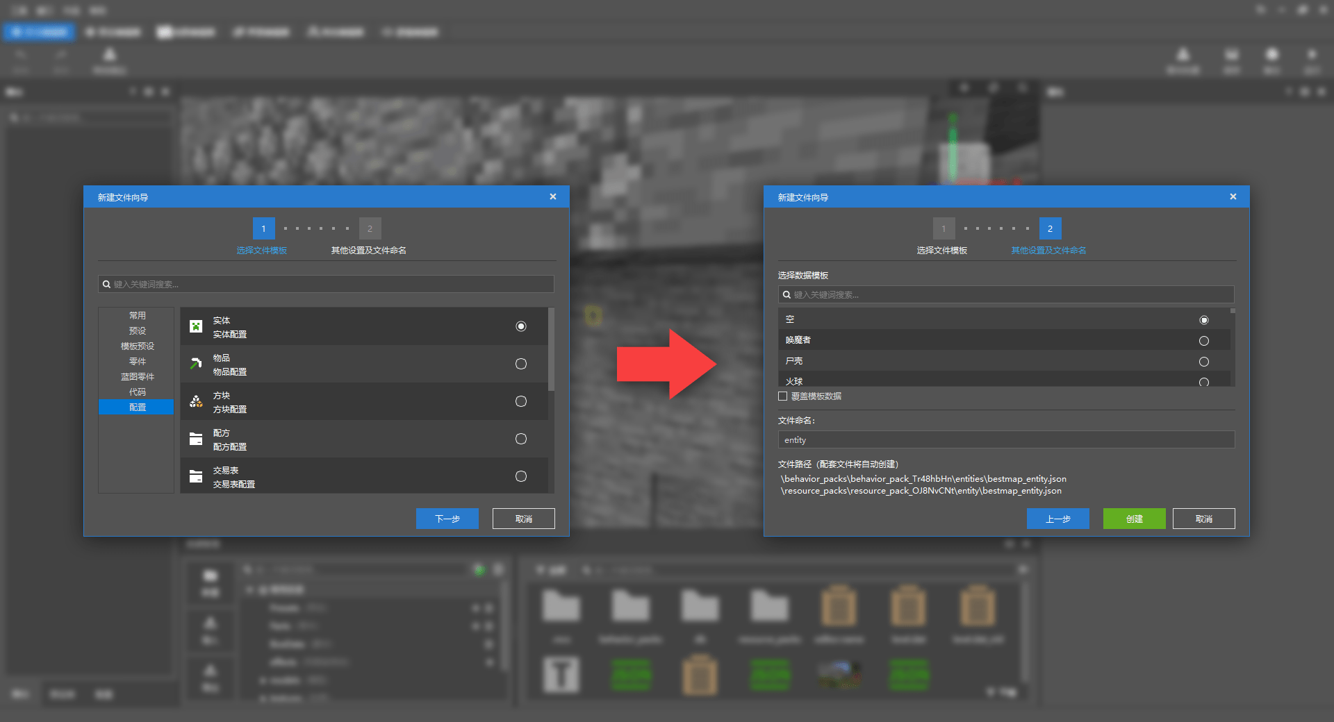Switch to the 常用 category
Viewport: 1334px width, 722px height.
pos(137,316)
